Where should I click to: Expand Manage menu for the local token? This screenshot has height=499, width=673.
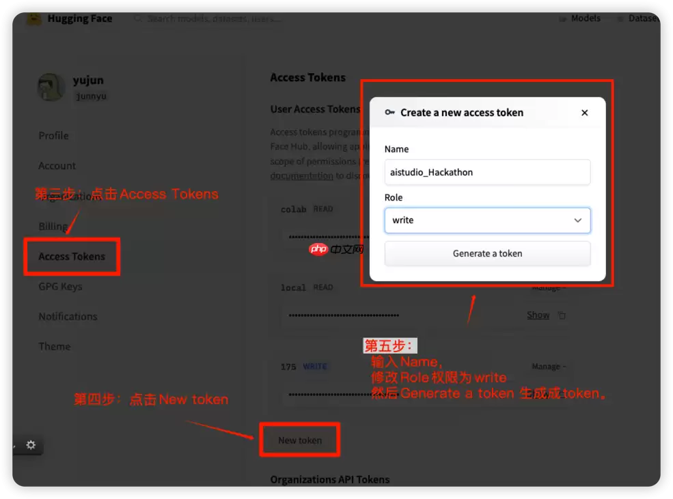[x=548, y=288]
